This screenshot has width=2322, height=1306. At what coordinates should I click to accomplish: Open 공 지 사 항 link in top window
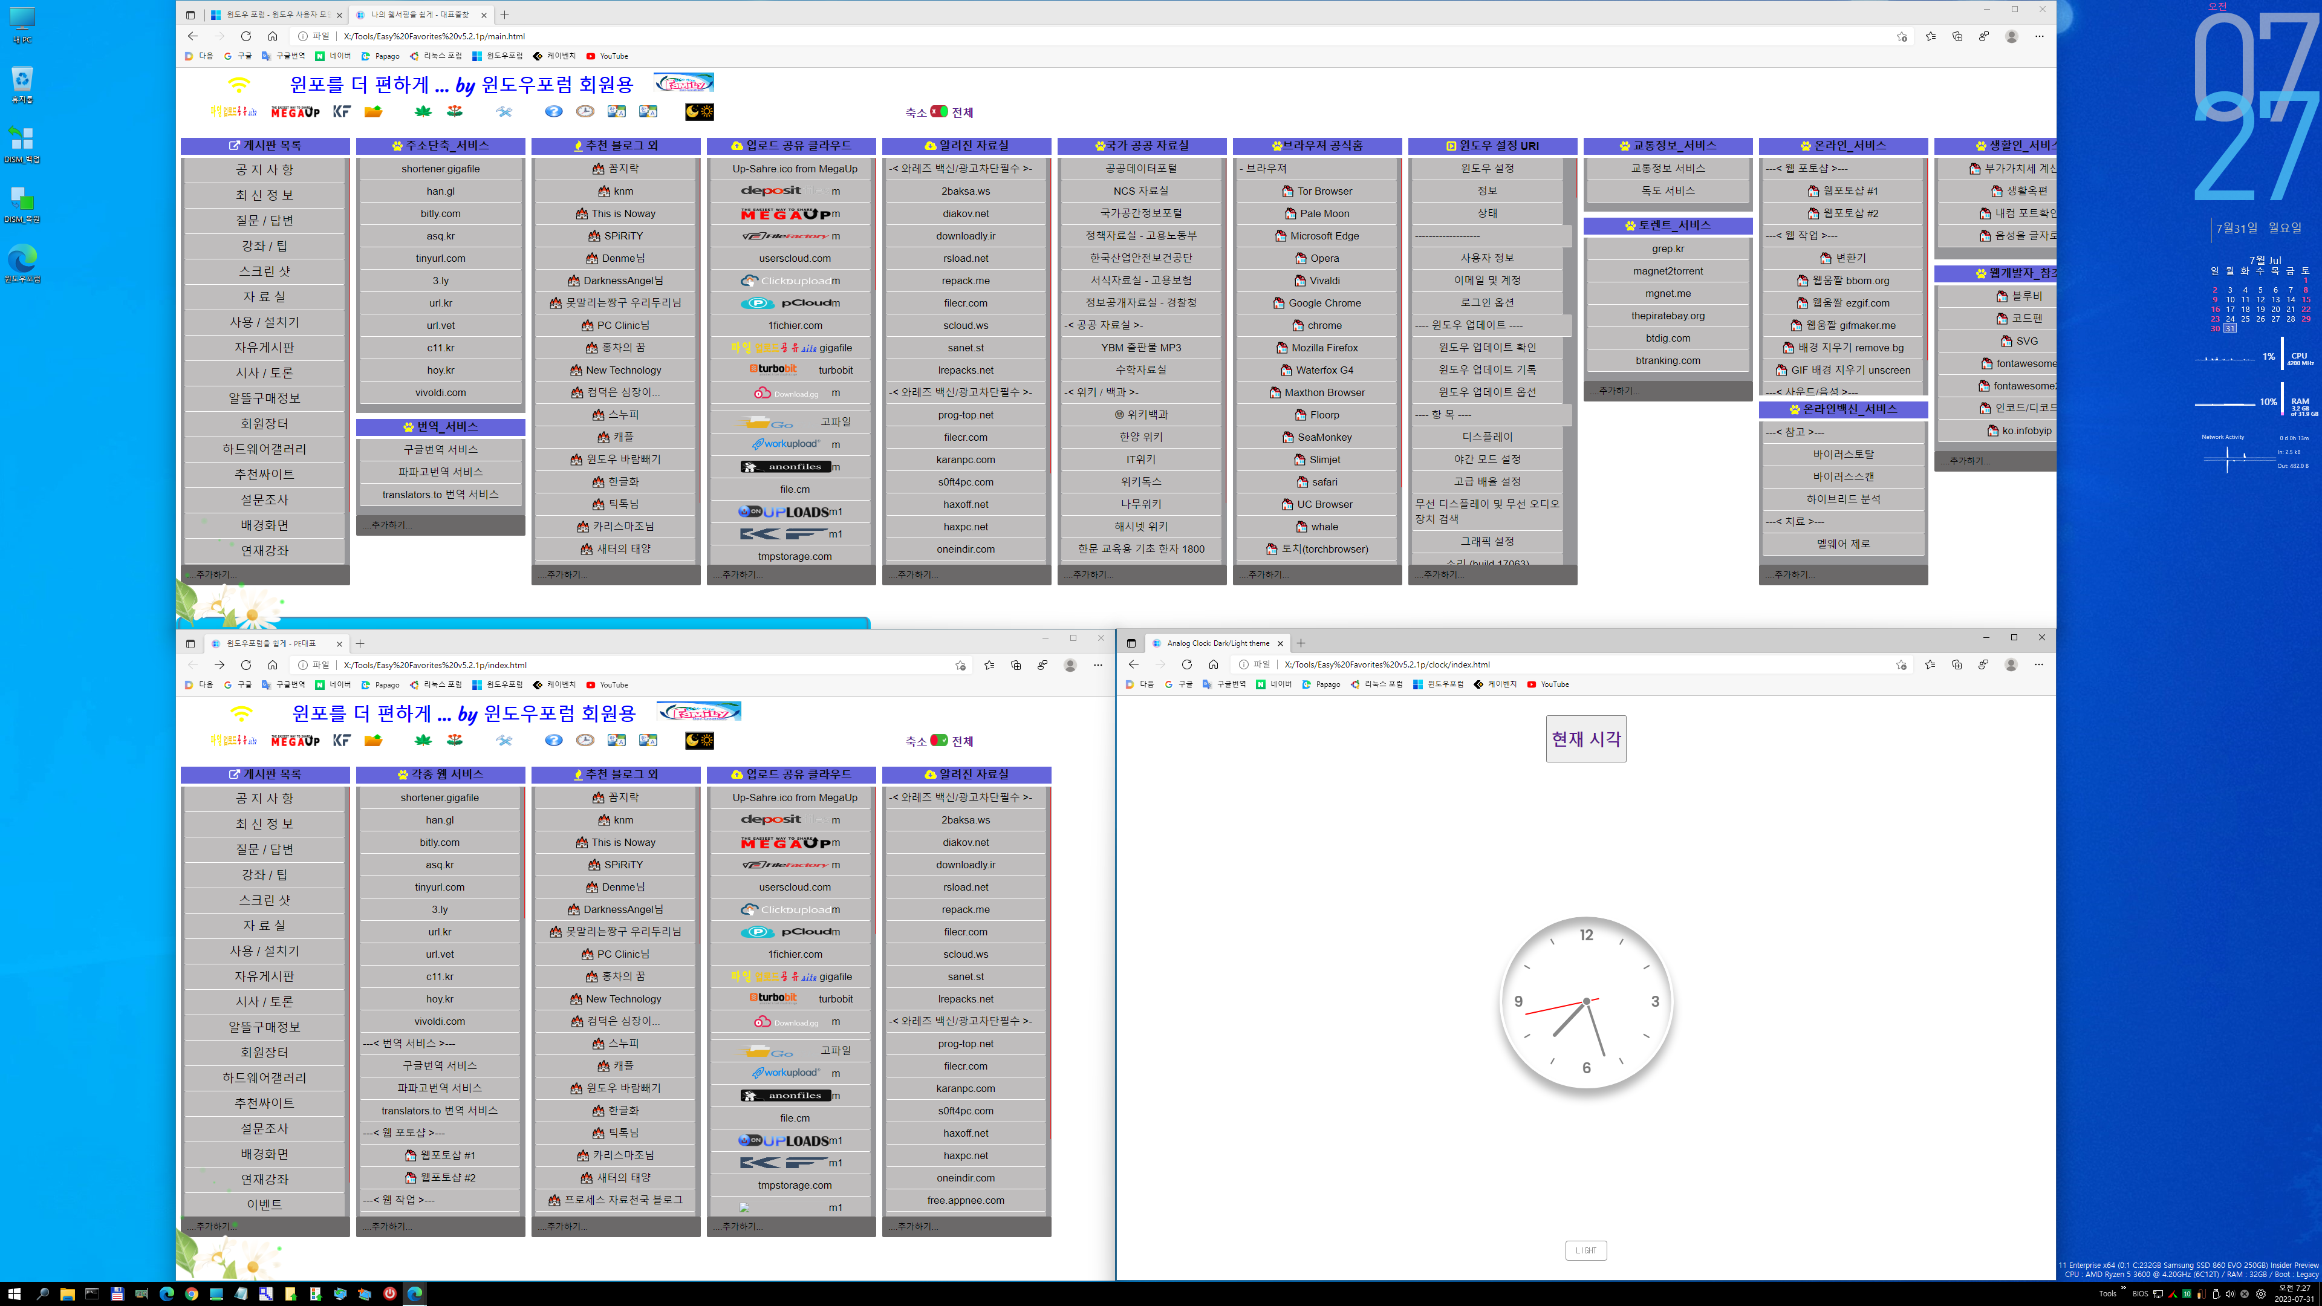coord(264,169)
